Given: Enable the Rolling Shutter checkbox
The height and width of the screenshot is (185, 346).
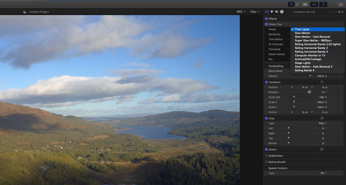Looking at the screenshot, I should (x=266, y=162).
